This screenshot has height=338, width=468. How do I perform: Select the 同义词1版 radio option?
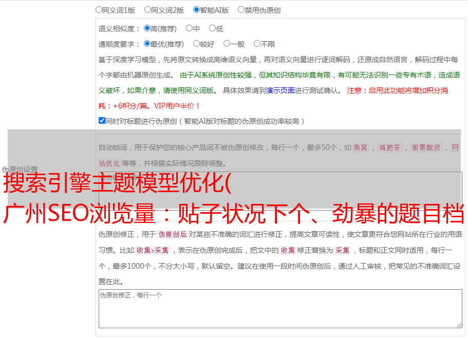coord(99,10)
